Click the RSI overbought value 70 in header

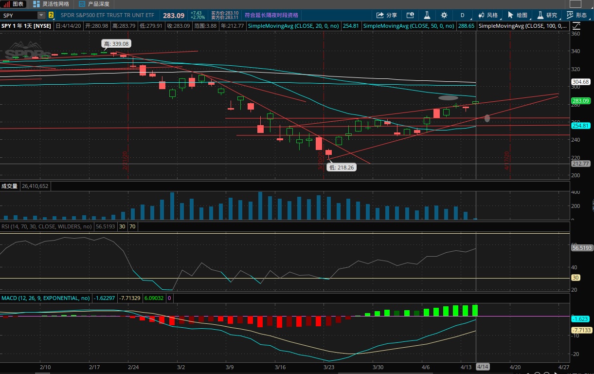click(132, 226)
